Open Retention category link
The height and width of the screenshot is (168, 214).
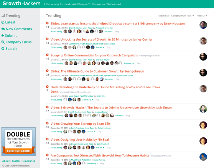point(86,160)
